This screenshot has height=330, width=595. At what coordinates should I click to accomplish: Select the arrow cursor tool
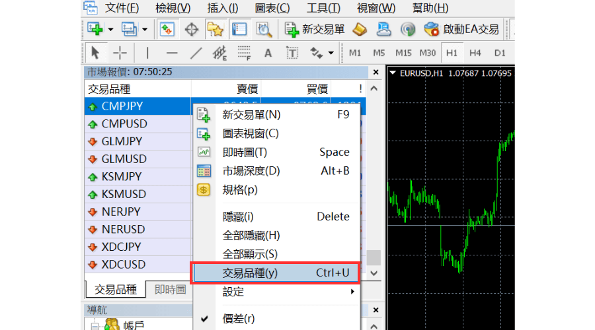[96, 53]
